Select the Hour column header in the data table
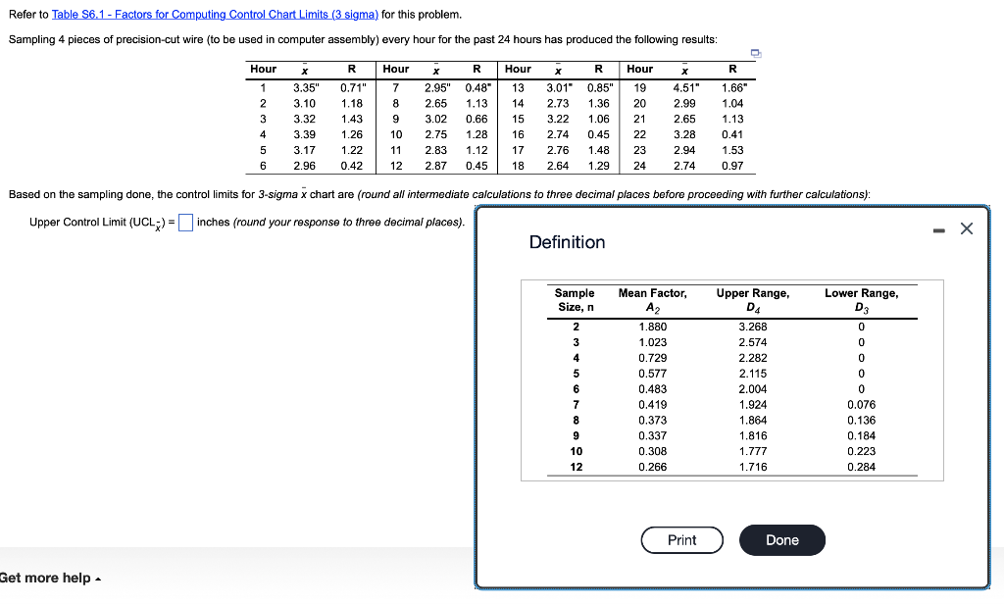This screenshot has height=605, width=1004. [263, 69]
